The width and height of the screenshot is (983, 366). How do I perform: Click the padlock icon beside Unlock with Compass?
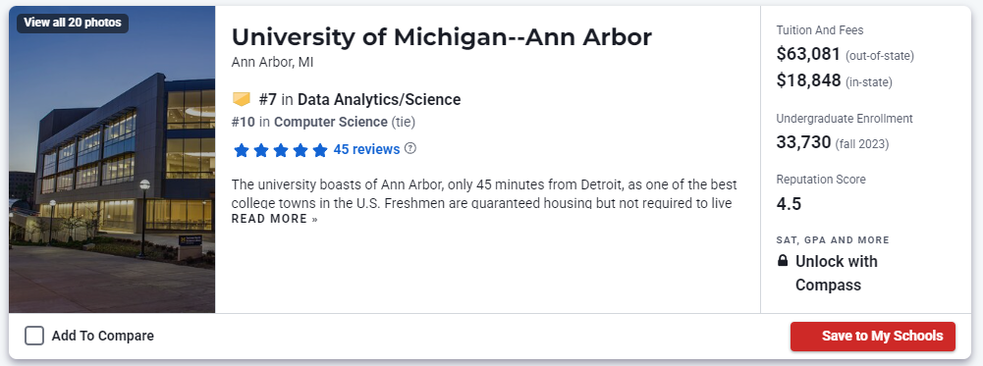coord(783,261)
